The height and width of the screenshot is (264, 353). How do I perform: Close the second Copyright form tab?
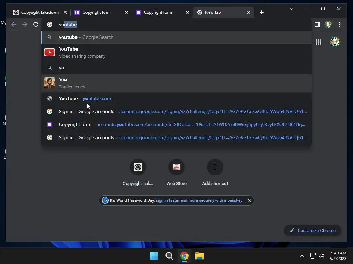187,12
